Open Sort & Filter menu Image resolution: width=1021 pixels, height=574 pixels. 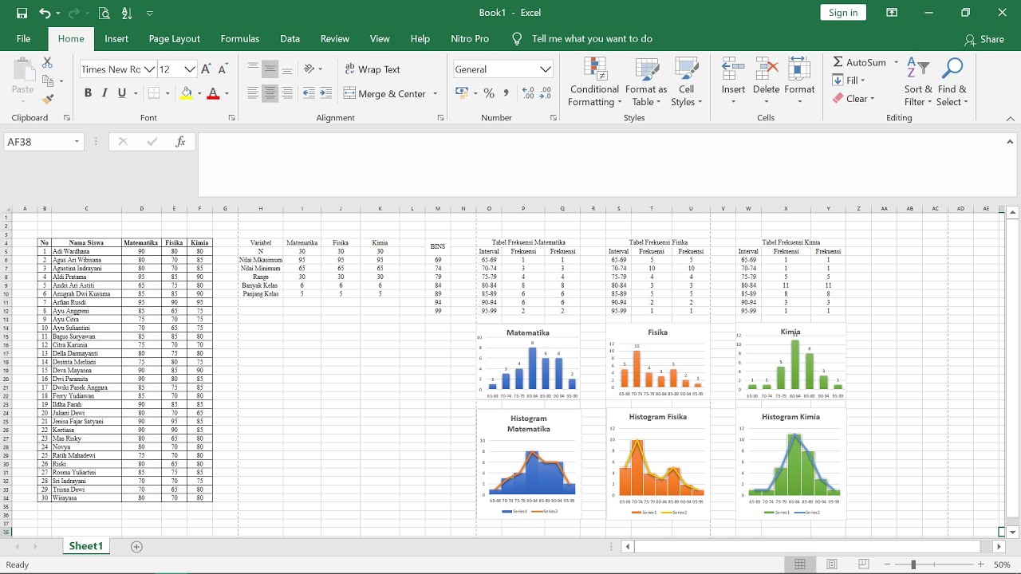point(918,81)
